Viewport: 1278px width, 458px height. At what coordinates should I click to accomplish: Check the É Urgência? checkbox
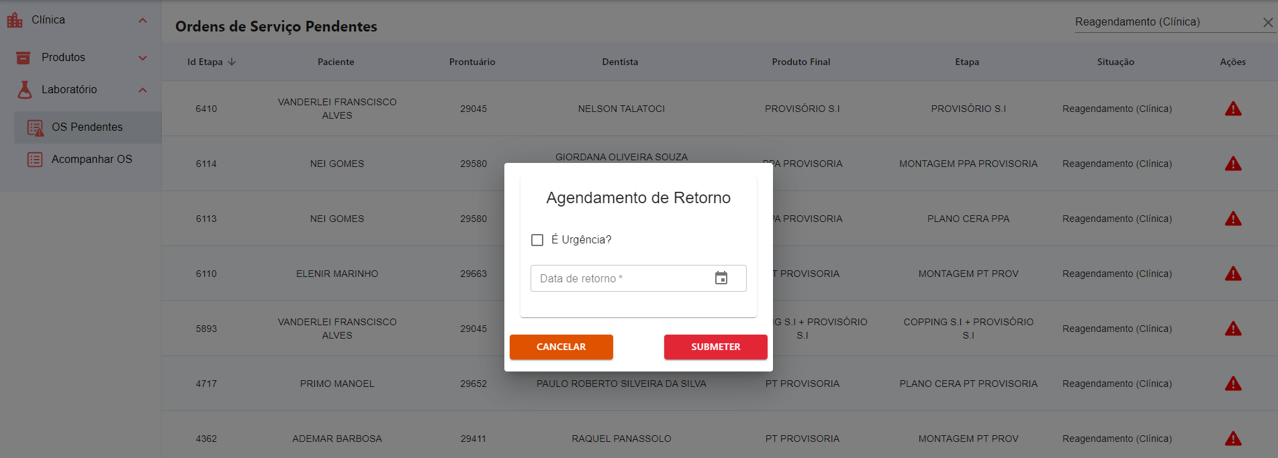pyautogui.click(x=537, y=239)
